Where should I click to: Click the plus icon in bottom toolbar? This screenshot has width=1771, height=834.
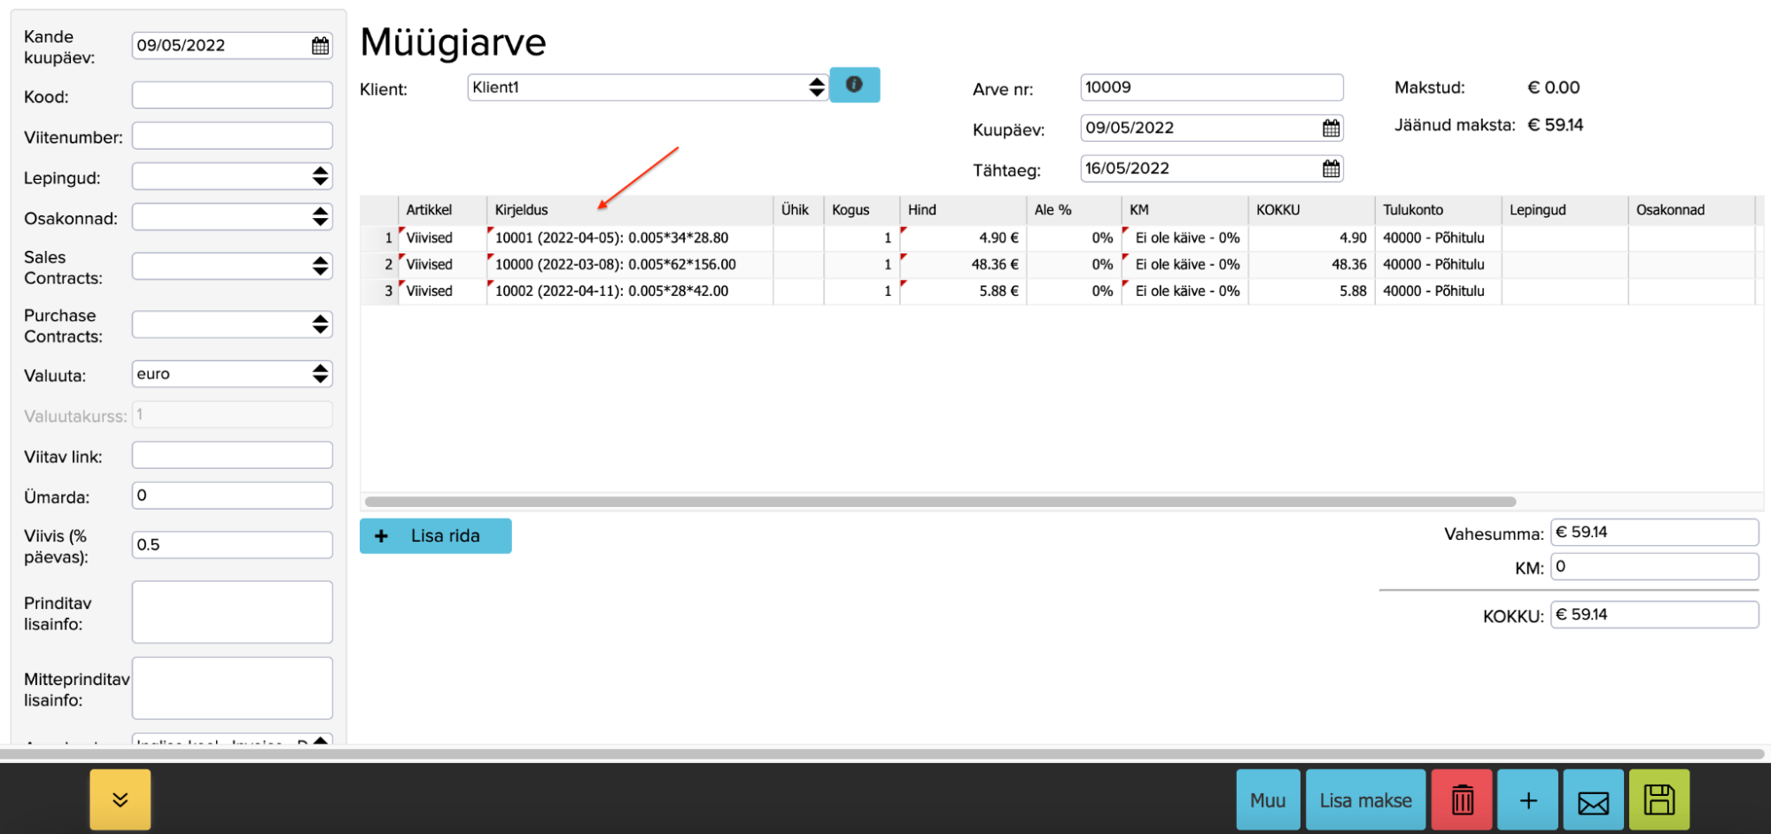pos(1527,800)
